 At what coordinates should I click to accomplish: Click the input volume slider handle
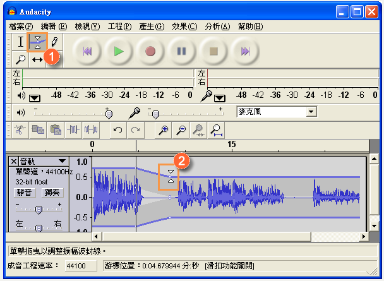point(155,114)
